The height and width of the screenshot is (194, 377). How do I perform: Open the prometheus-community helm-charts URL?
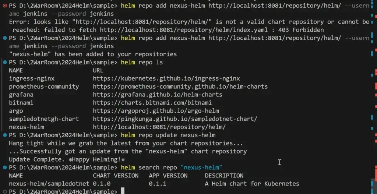coord(180,87)
